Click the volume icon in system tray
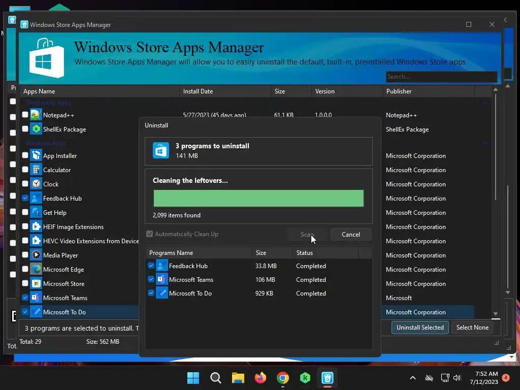520x390 pixels. (x=457, y=378)
